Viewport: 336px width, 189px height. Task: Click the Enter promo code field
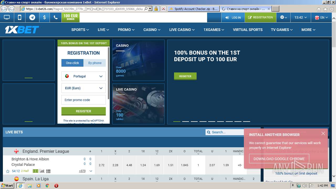click(x=83, y=100)
